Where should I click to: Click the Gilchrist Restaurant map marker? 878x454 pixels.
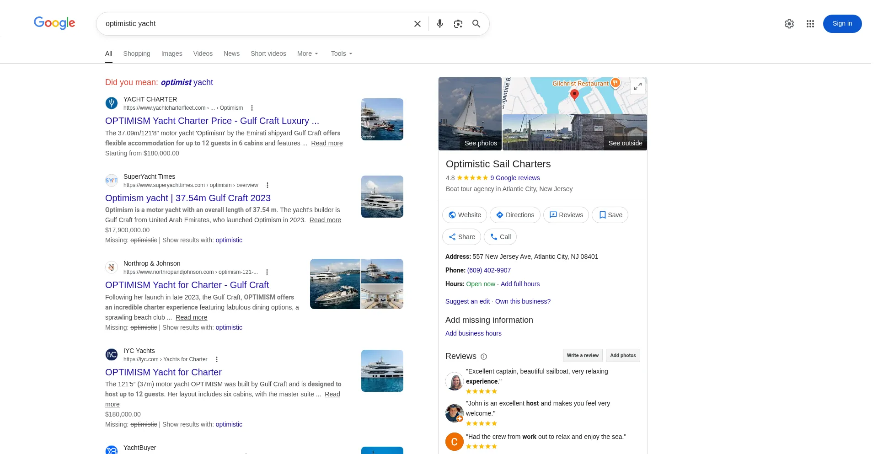tap(616, 83)
